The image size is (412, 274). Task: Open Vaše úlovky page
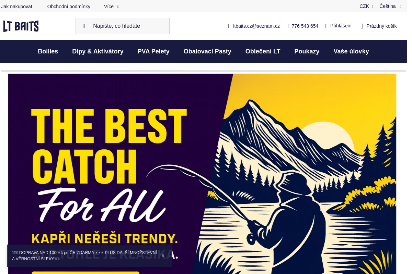click(351, 51)
